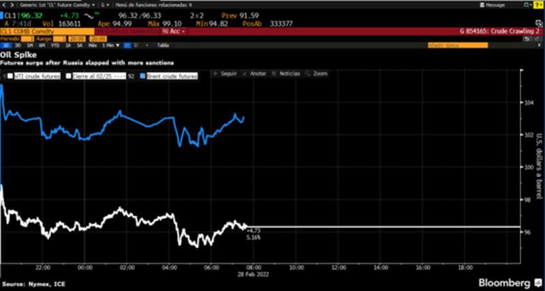Click the Tabla button

163,46
